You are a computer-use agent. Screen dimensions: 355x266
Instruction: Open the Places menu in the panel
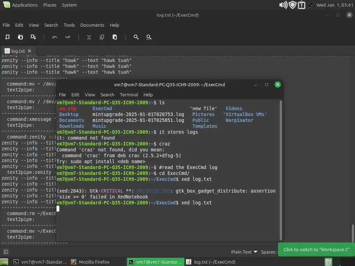pos(50,5)
